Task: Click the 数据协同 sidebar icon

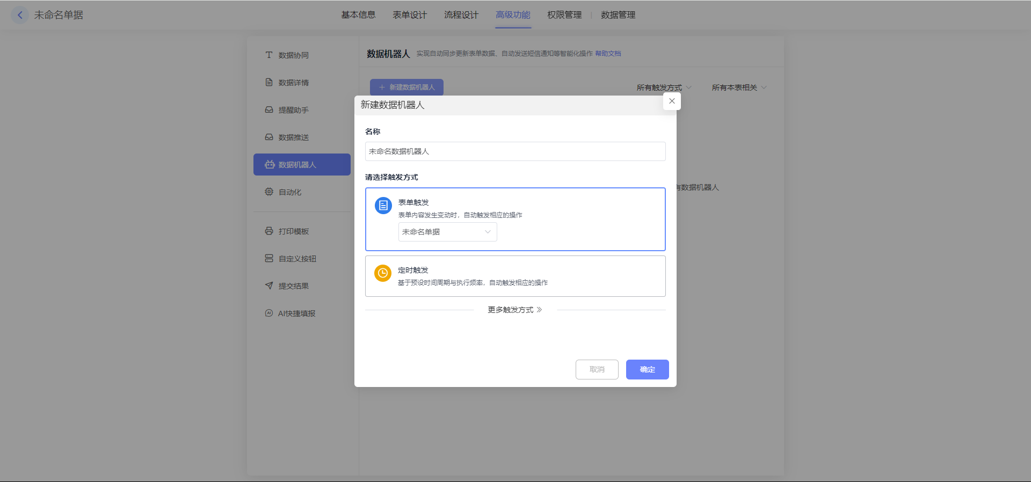Action: (x=269, y=55)
